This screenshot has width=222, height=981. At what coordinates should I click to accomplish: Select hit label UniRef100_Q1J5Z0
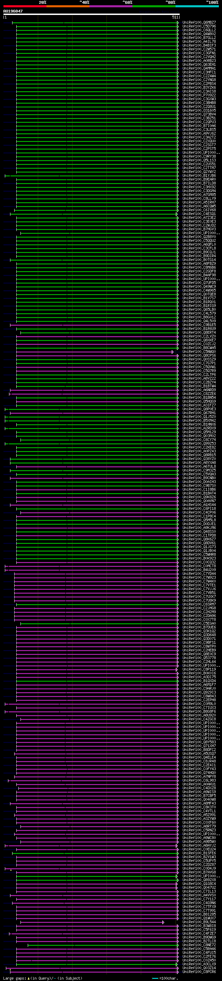[x=199, y=417]
